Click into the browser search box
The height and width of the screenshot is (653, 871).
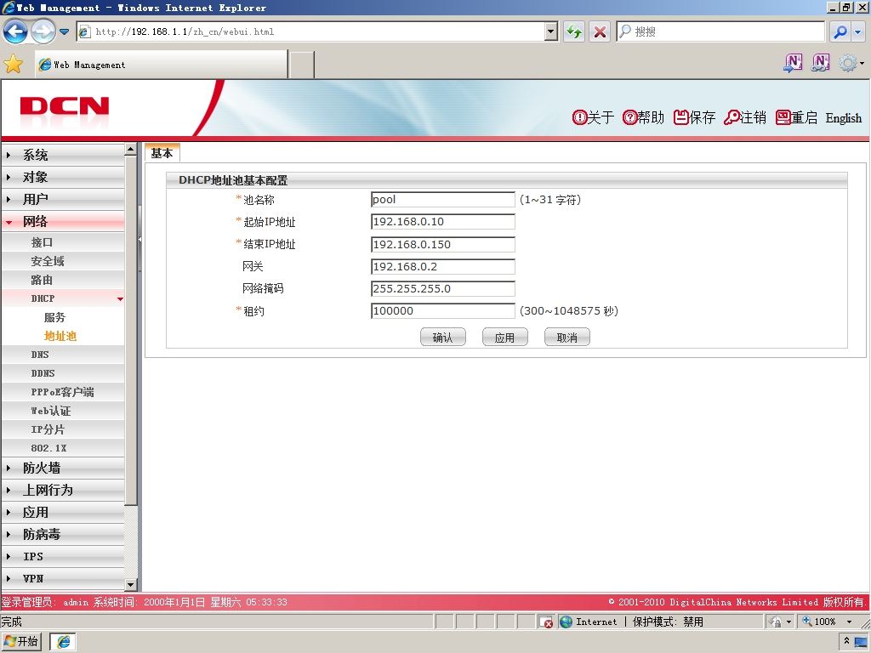[720, 31]
